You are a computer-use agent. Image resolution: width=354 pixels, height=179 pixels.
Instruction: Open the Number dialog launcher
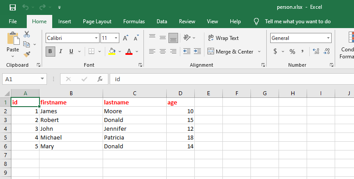click(x=332, y=65)
